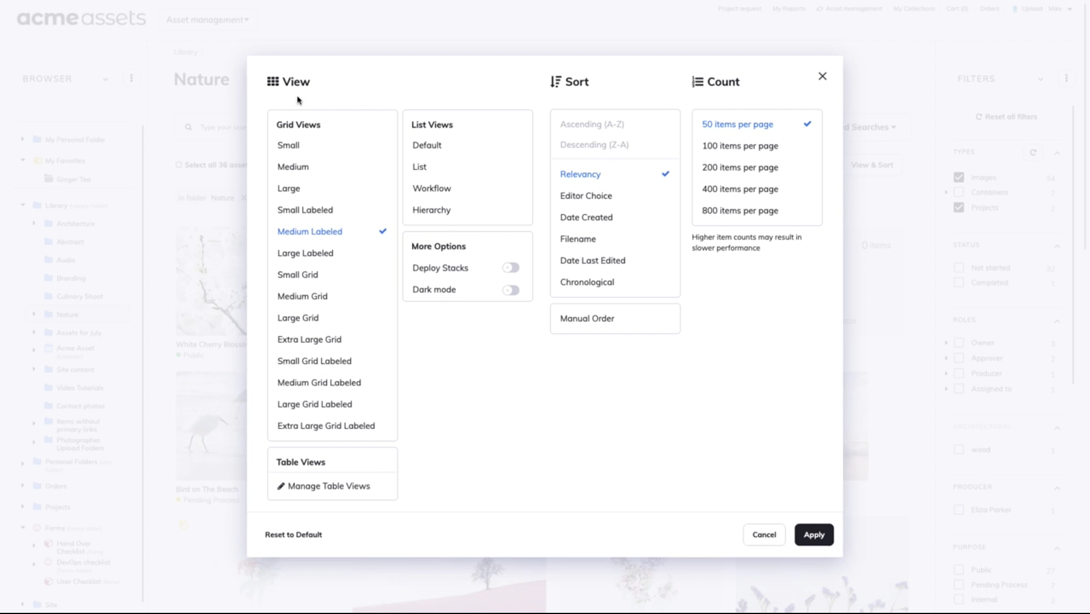Click the three-dot menu next to Browser
Image resolution: width=1090 pixels, height=614 pixels.
click(131, 78)
